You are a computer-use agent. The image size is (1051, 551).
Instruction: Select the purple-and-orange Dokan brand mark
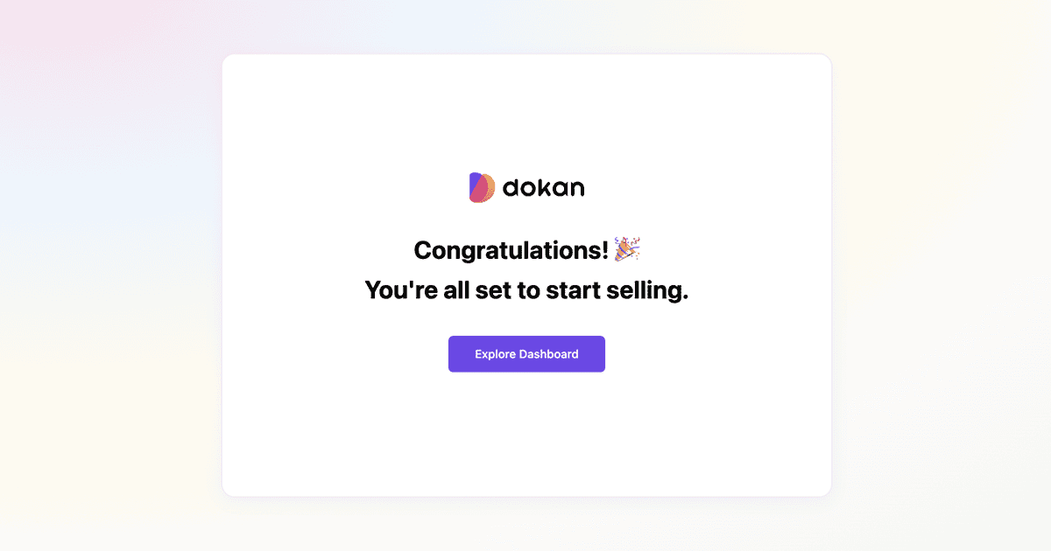pyautogui.click(x=480, y=185)
